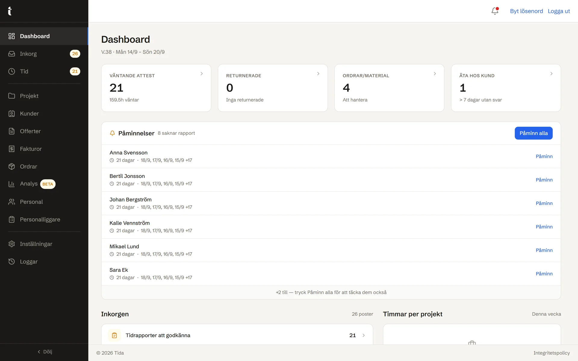This screenshot has height=361, width=578.
Task: Click the '8 saknar rapport' text
Action: point(176,133)
